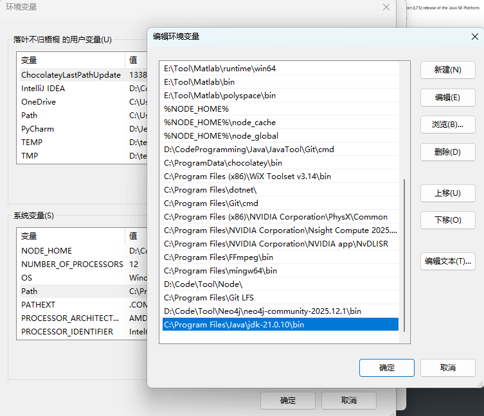
Task: Select the %NODE_HOME% path entry
Action: (197, 109)
